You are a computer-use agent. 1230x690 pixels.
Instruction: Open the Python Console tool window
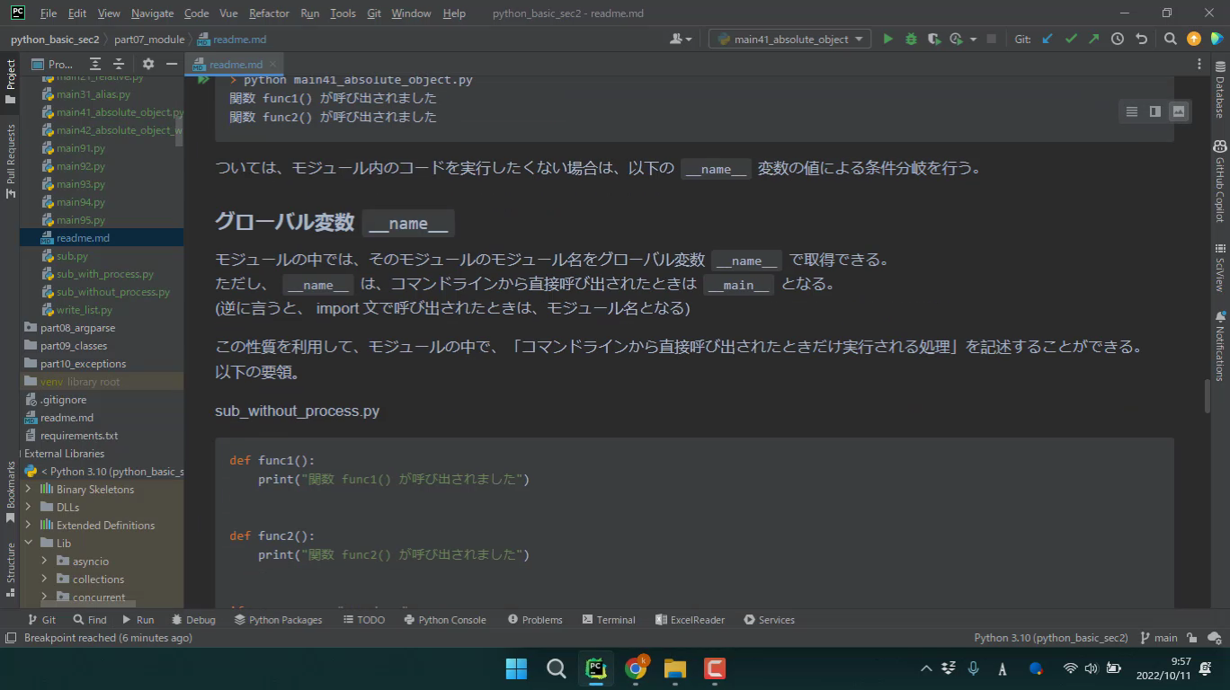pyautogui.click(x=445, y=620)
